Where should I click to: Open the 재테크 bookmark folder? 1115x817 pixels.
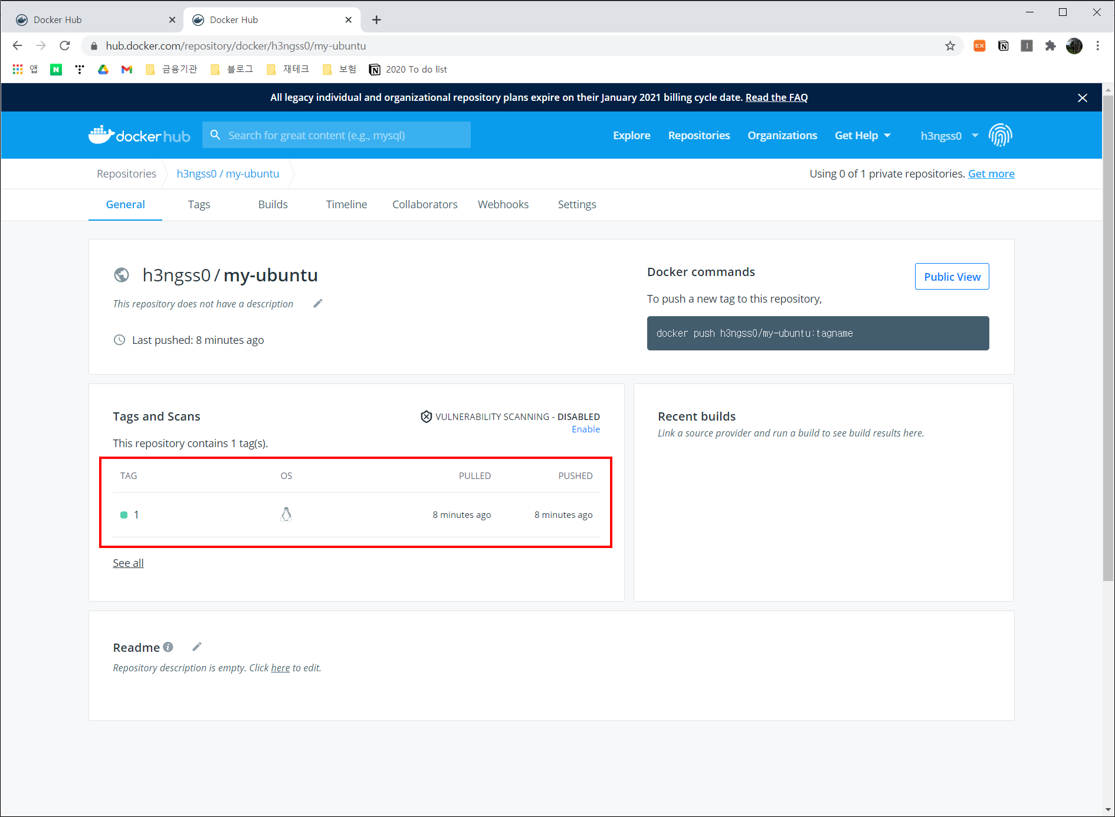[287, 70]
